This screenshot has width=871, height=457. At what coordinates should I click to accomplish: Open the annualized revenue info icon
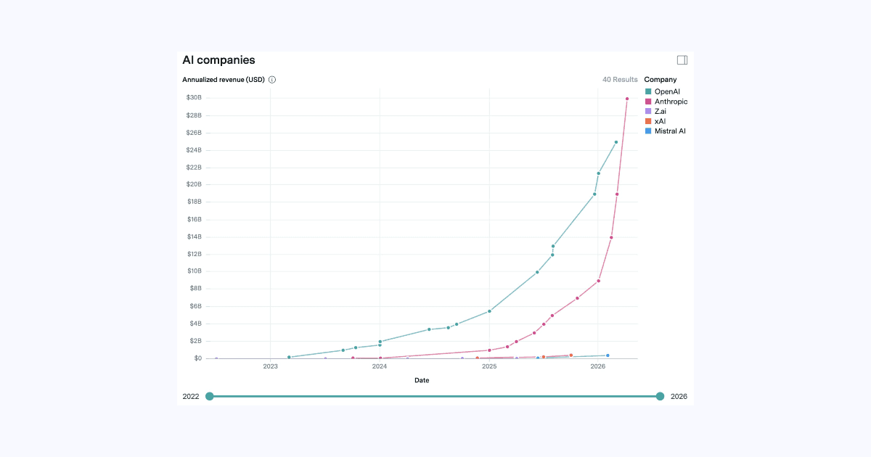[x=272, y=80]
